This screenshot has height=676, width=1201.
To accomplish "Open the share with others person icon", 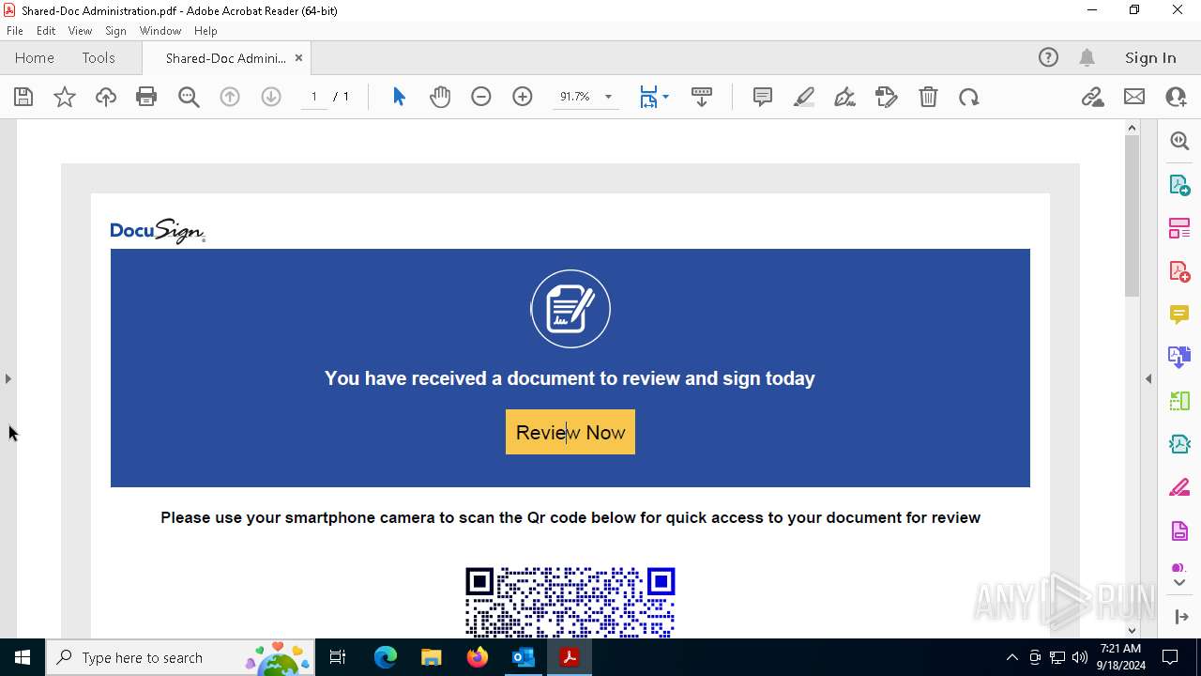I will coord(1176,97).
